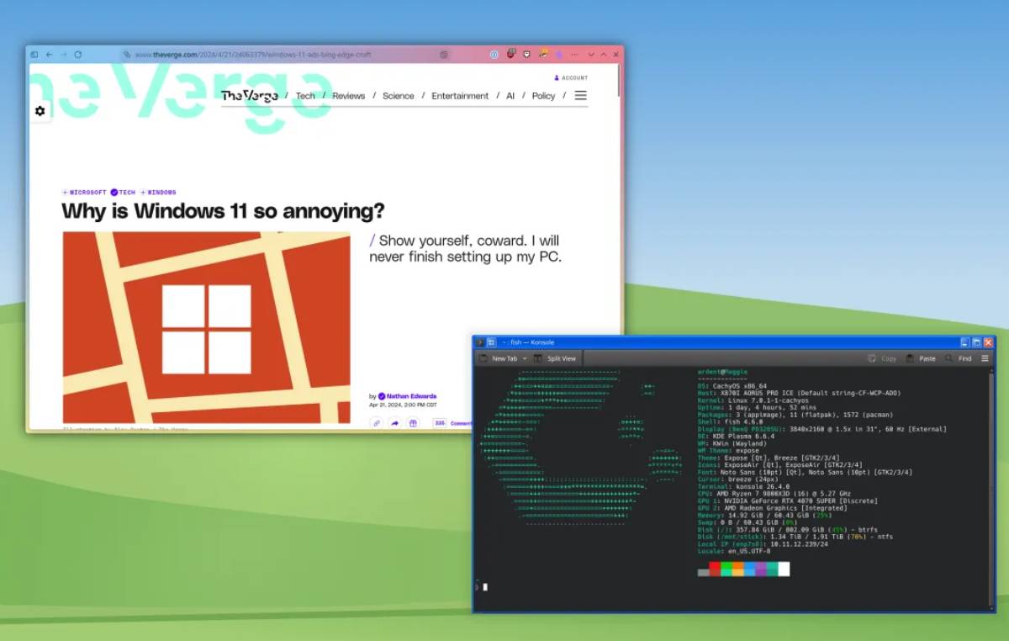Toggle the browser sidebar panel icon

pos(34,55)
